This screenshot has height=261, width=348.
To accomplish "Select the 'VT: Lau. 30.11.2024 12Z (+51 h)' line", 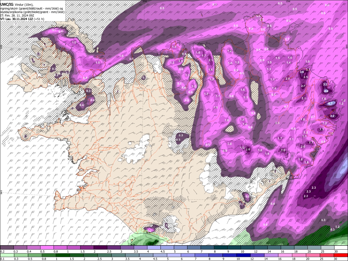I will (22, 19).
